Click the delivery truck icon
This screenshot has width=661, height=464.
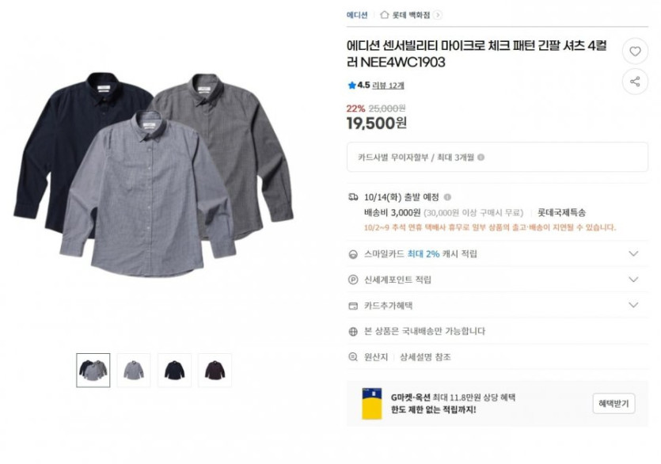[x=353, y=197]
